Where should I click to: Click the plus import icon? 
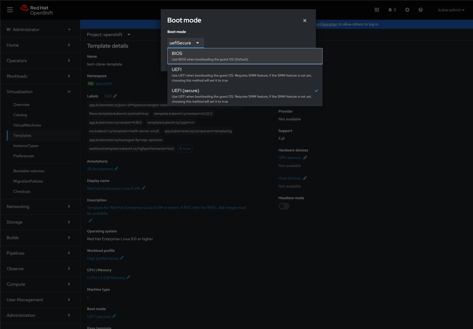(407, 10)
